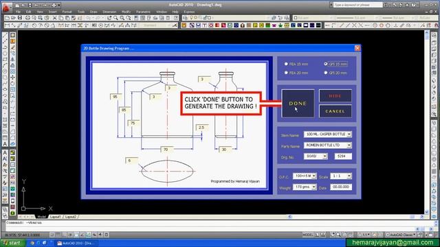Image resolution: width=440 pixels, height=247 pixels.
Task: Select the FEA 20 mm radio button
Action: tap(286, 73)
